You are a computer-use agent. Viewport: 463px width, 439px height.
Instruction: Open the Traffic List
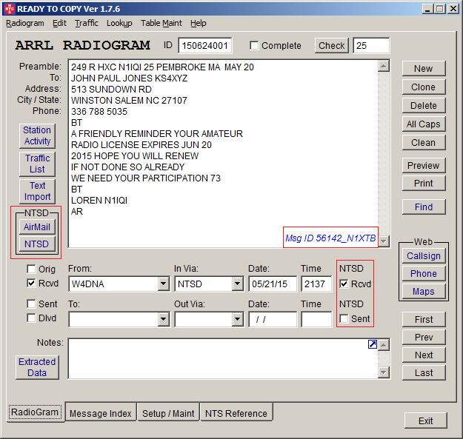pos(37,164)
